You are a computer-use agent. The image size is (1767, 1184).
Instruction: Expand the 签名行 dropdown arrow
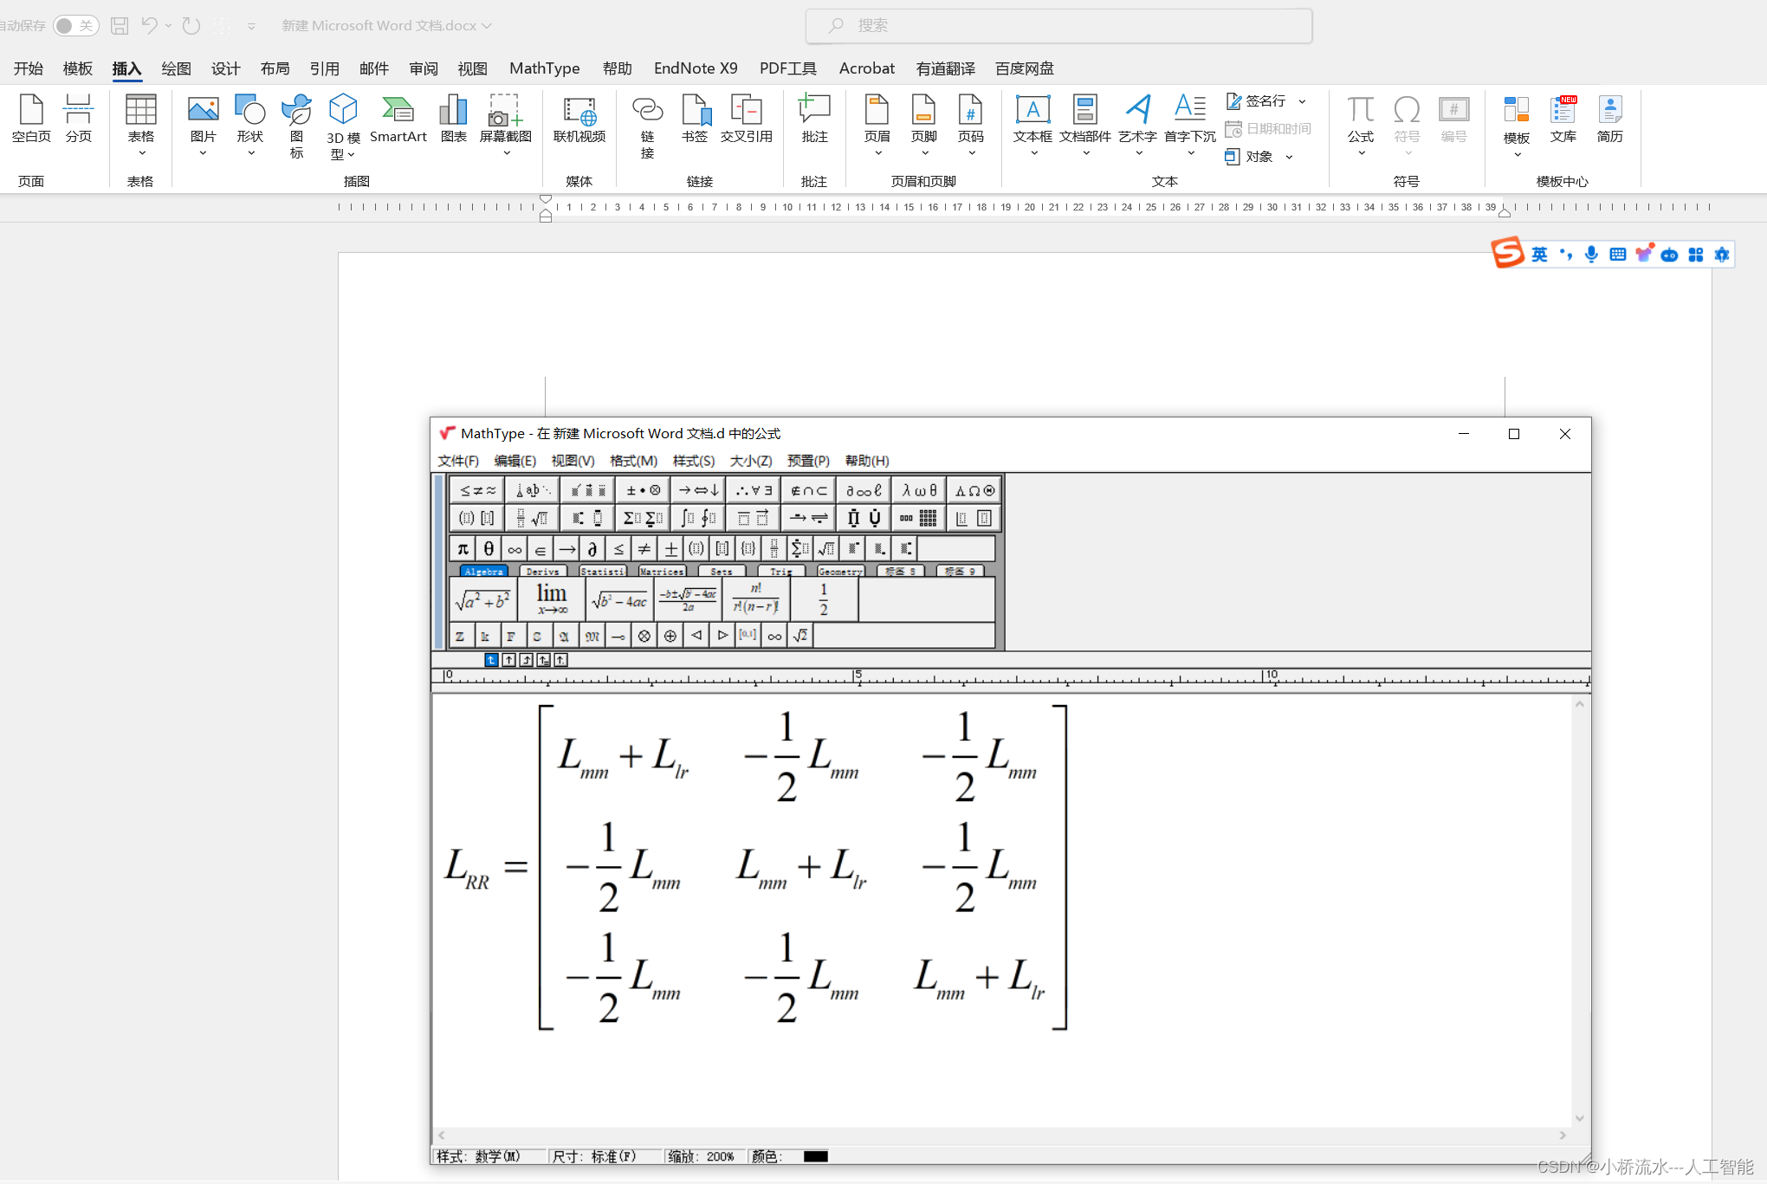coord(1302,101)
